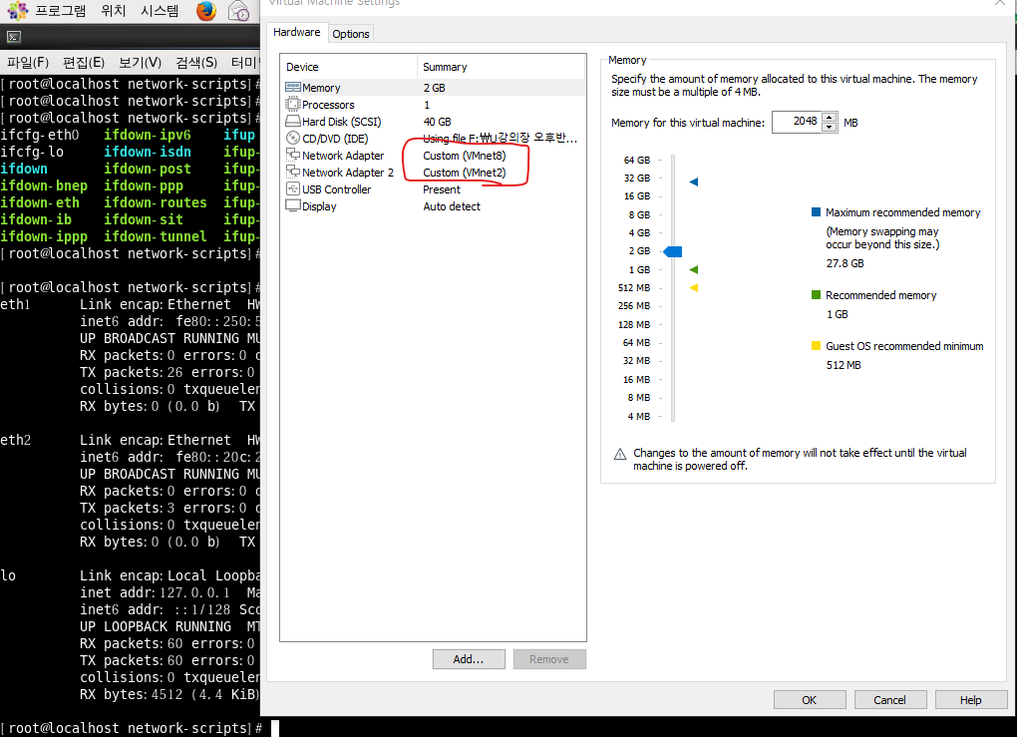Select the USB Controller icon
Viewport: 1017px width, 737px height.
click(293, 188)
